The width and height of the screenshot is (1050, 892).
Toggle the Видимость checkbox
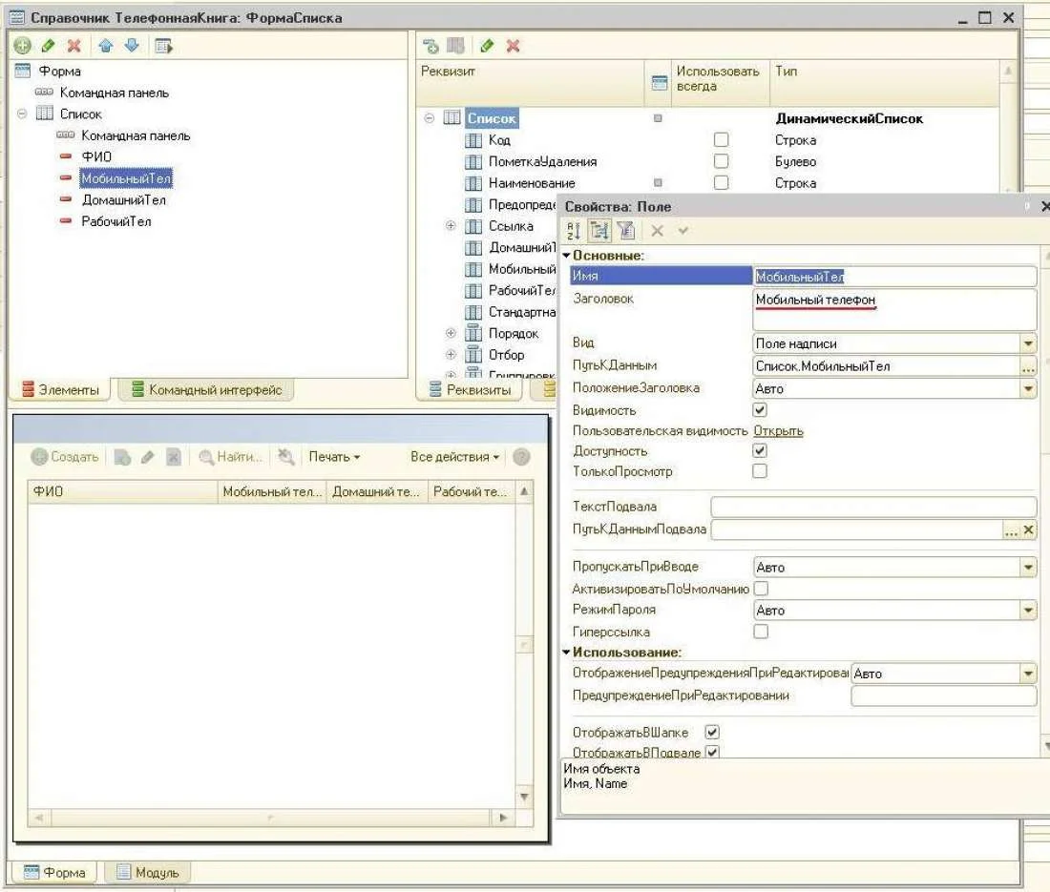click(760, 410)
